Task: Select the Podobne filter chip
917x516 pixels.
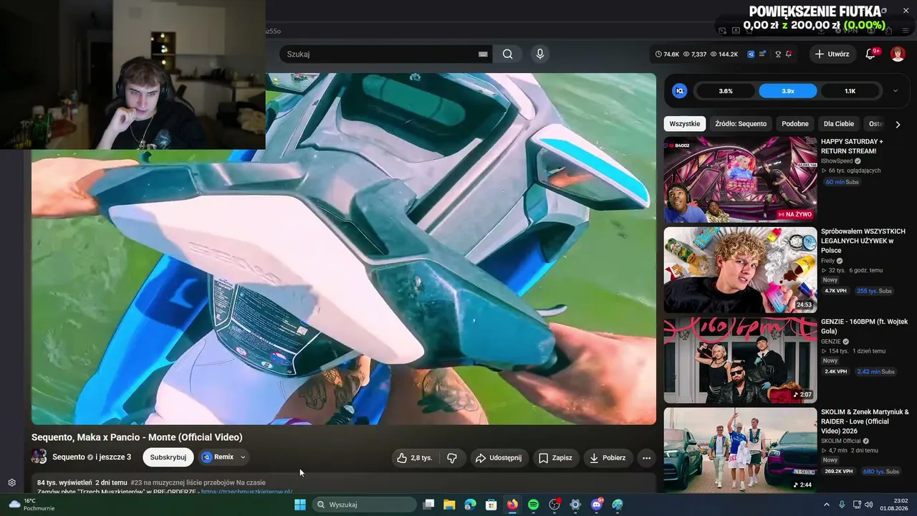Action: pos(795,124)
